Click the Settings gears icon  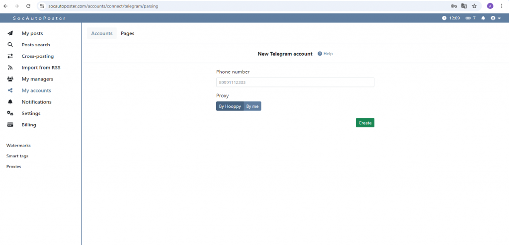(10, 113)
